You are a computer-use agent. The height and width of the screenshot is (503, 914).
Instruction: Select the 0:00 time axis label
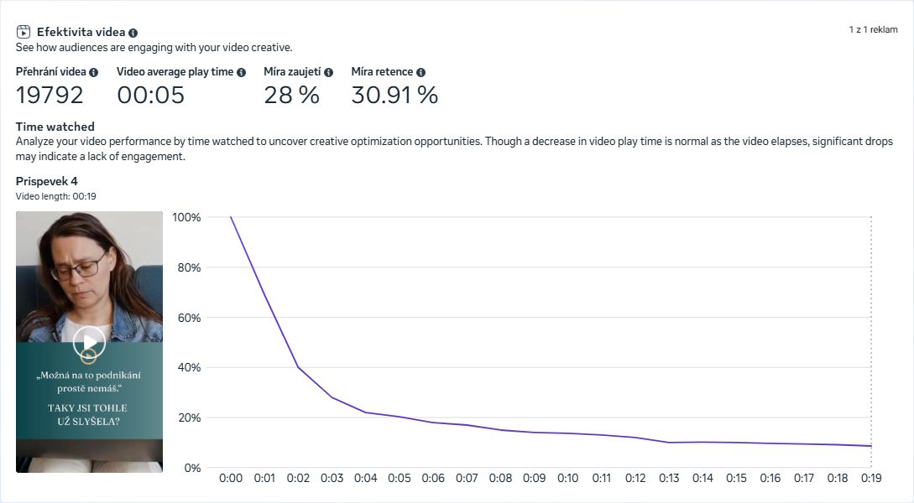(x=230, y=477)
